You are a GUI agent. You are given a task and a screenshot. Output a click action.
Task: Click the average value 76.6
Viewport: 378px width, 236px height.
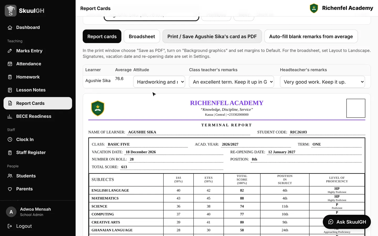(x=119, y=79)
